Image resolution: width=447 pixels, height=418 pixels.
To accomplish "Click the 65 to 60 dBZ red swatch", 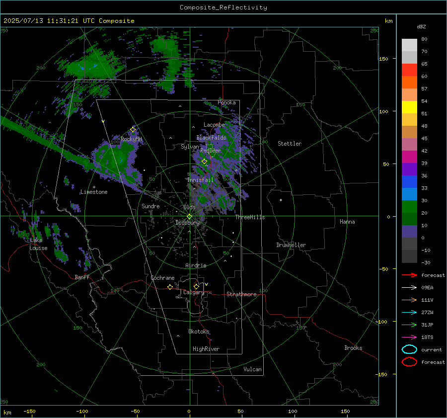I will tap(409, 70).
